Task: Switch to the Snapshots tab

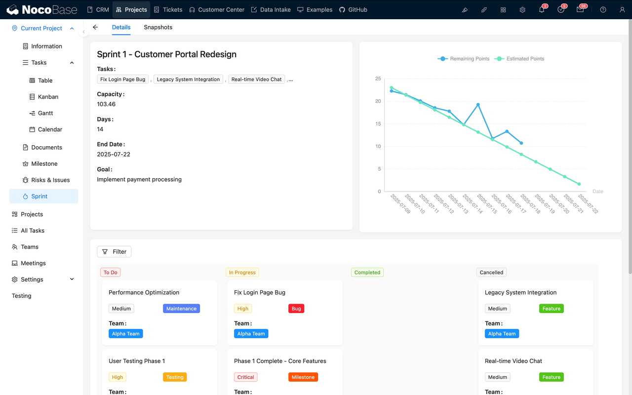Action: coord(158,27)
